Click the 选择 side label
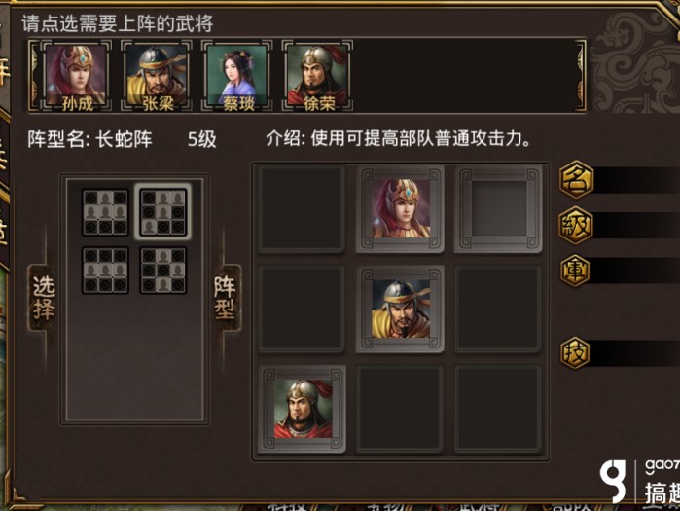This screenshot has height=511, width=680. pos(44,298)
